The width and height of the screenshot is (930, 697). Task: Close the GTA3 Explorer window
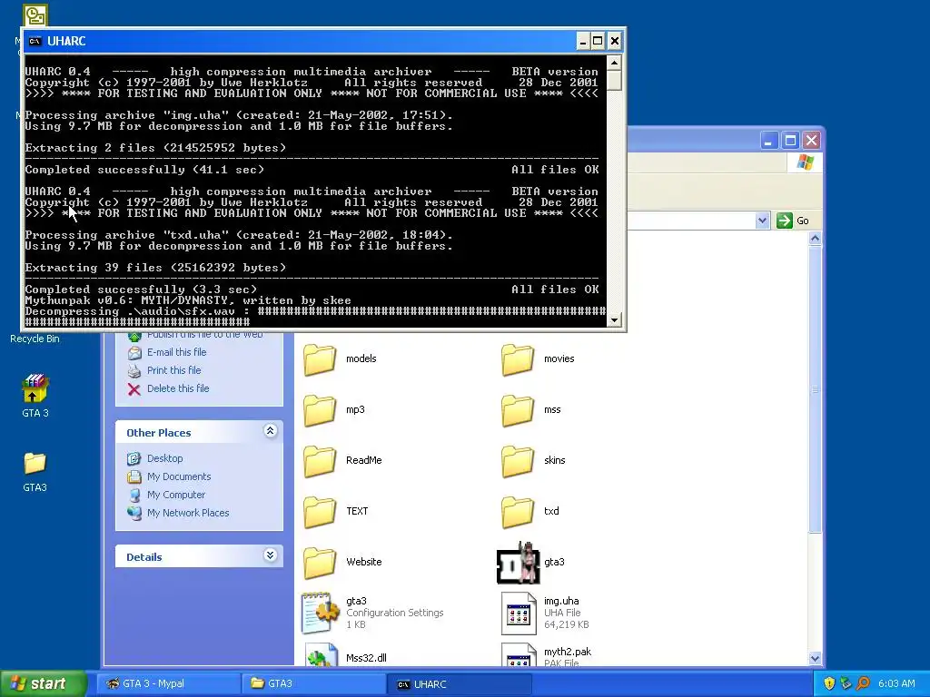click(811, 141)
